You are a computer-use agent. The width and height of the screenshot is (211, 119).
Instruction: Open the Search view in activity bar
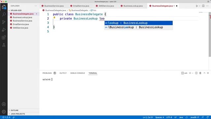pos(4,15)
